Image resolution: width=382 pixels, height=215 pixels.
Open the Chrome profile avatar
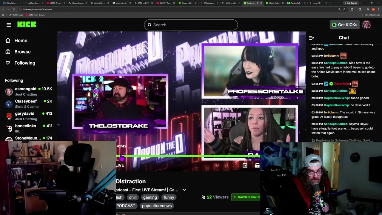coord(373,9)
